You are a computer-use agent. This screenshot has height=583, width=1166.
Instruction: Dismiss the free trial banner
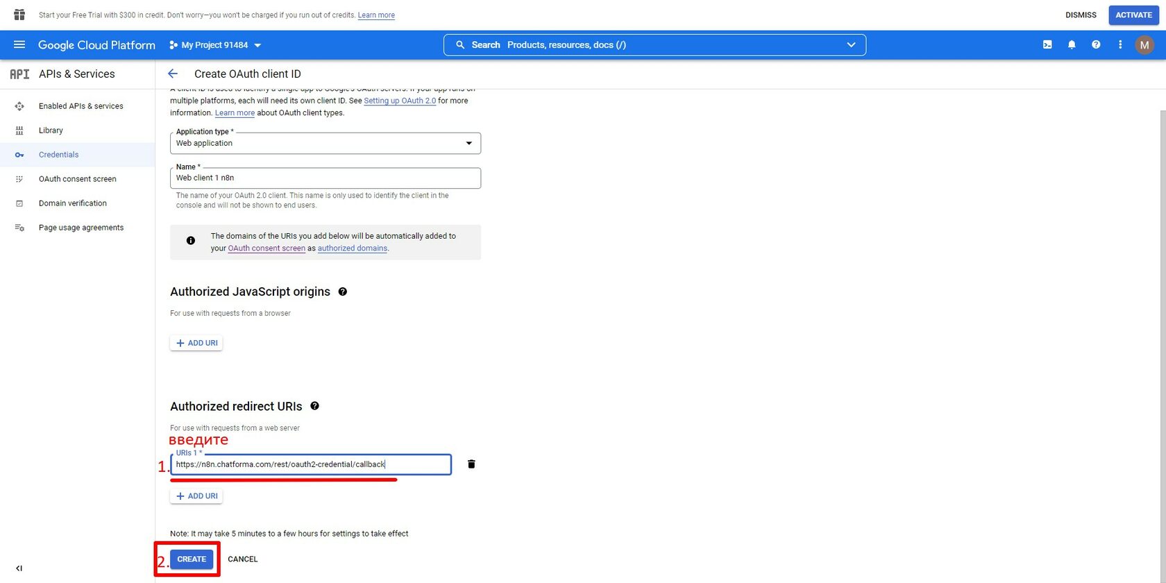pos(1081,15)
